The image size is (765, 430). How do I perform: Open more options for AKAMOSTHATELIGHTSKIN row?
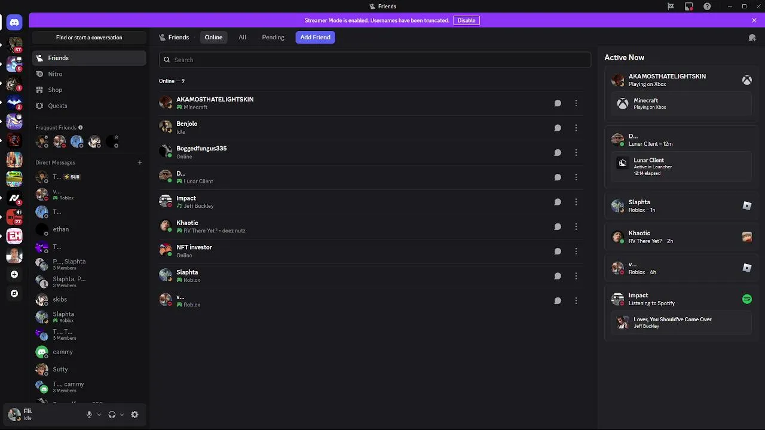(576, 103)
